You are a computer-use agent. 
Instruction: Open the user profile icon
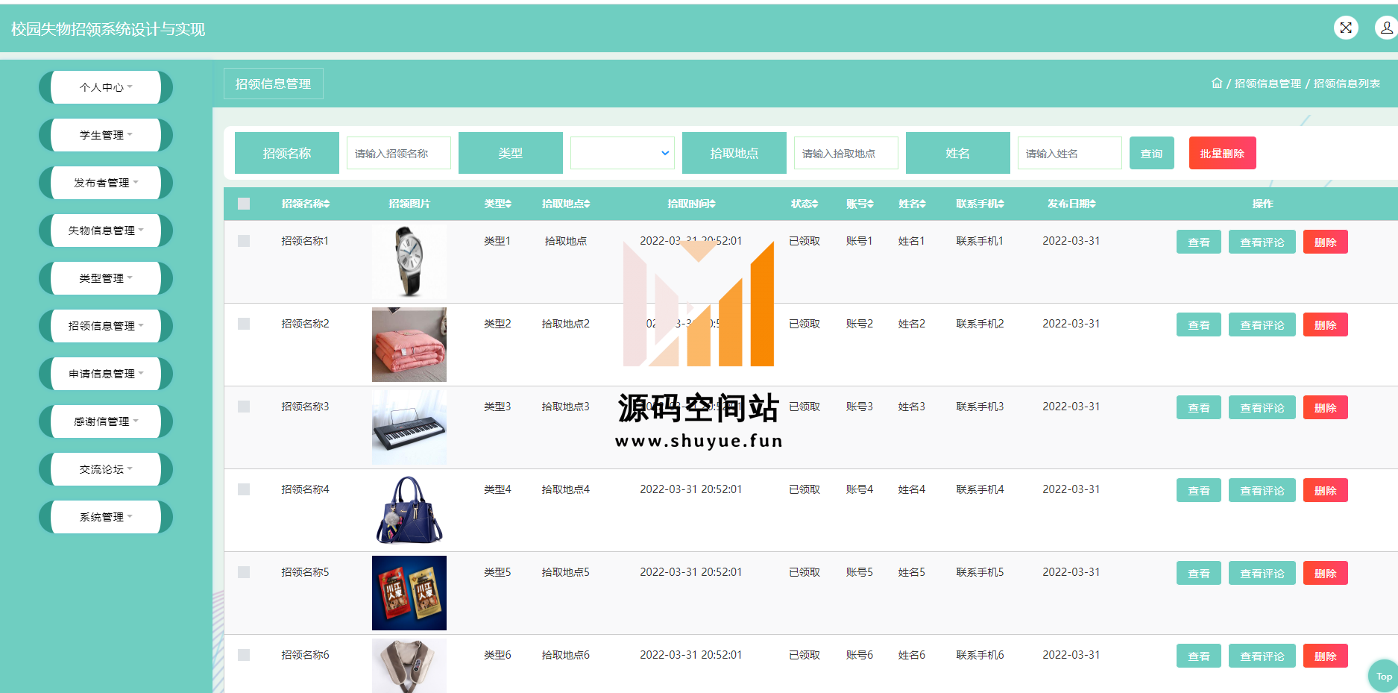pyautogui.click(x=1386, y=28)
